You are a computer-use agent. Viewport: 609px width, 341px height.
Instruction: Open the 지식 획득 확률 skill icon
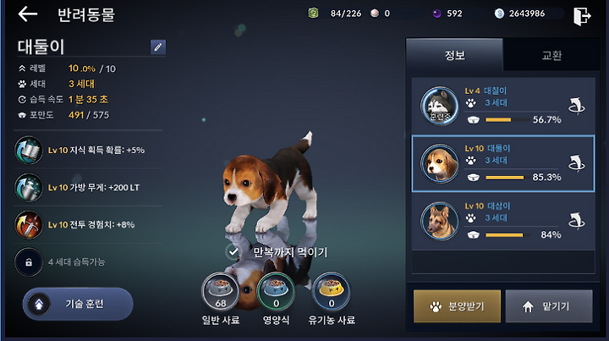(x=29, y=150)
